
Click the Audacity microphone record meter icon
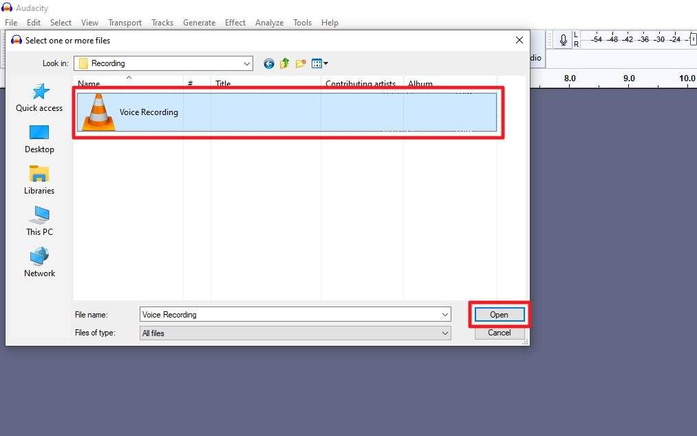pyautogui.click(x=564, y=39)
